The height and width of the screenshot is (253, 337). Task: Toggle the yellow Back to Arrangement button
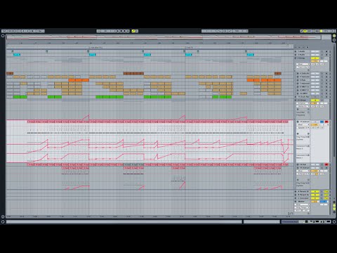(133, 31)
